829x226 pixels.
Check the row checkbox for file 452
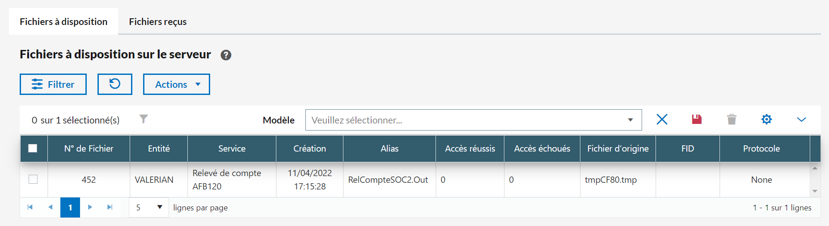click(33, 179)
